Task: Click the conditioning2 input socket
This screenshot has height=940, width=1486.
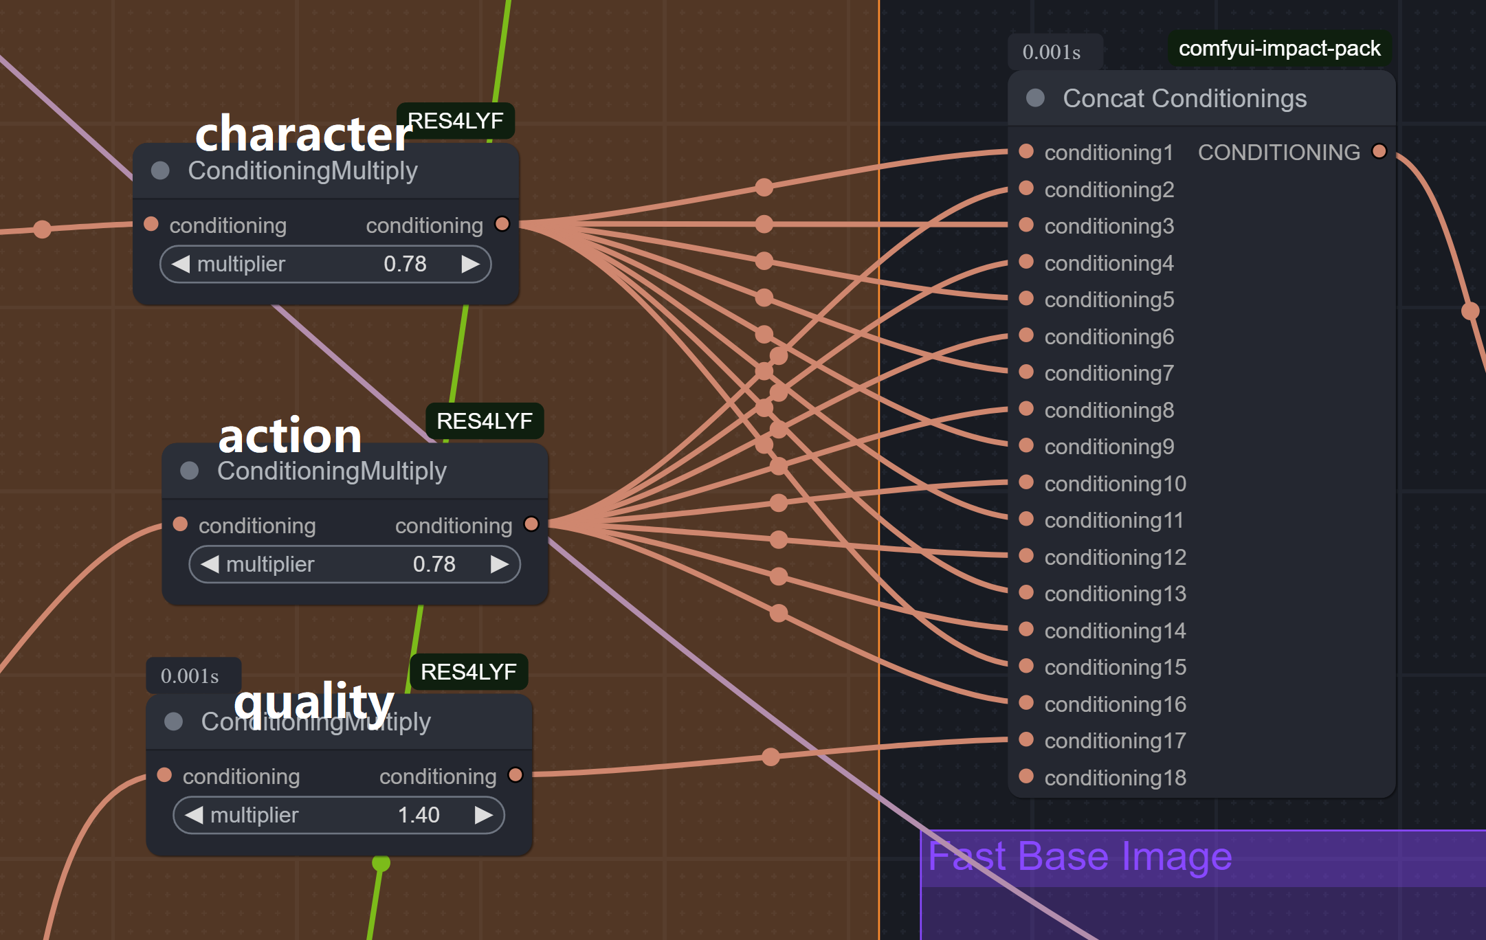Action: 1026,188
